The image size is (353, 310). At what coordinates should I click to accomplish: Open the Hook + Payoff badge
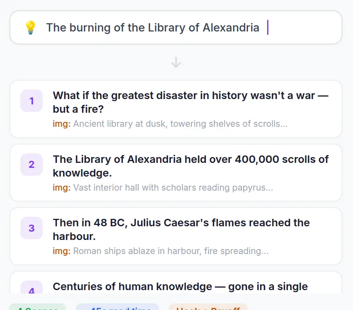tap(207, 308)
